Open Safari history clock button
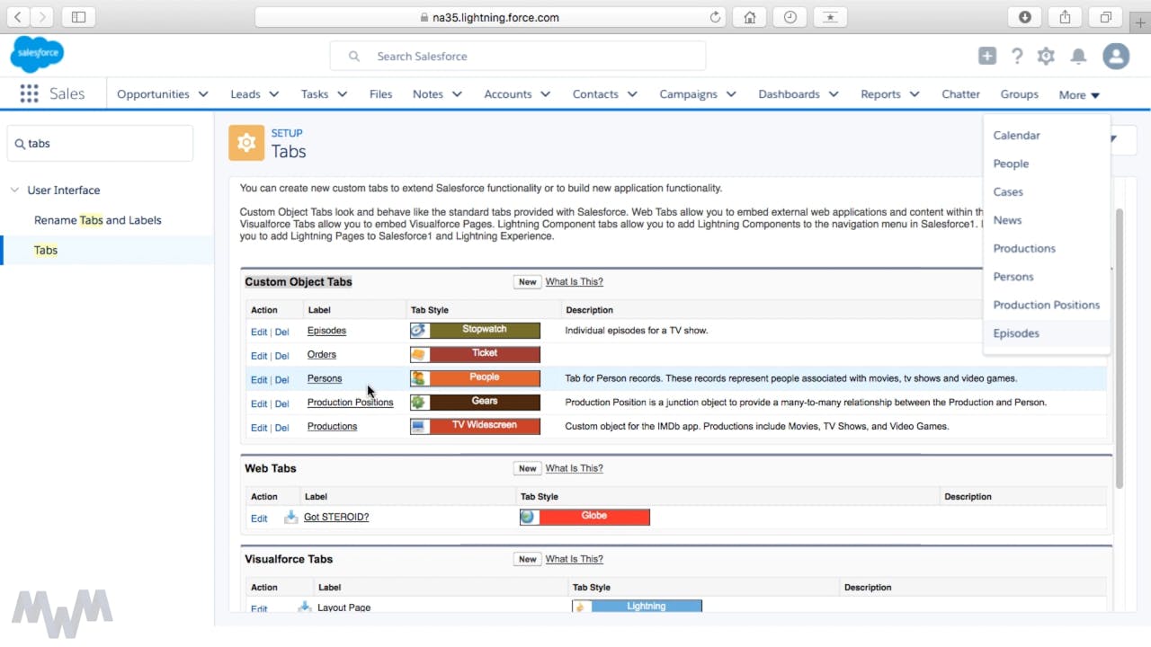 [x=790, y=17]
